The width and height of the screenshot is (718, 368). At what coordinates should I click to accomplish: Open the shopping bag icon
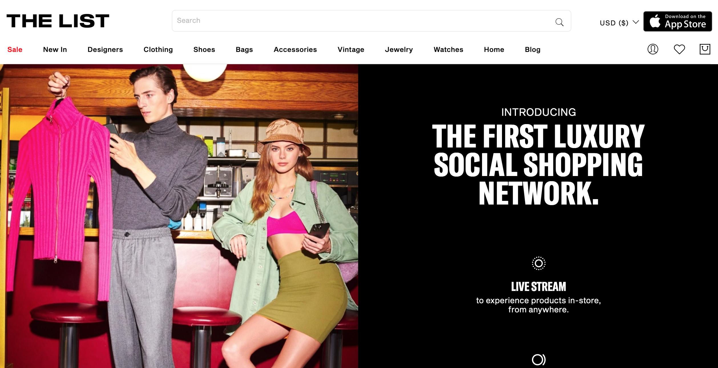tap(705, 49)
